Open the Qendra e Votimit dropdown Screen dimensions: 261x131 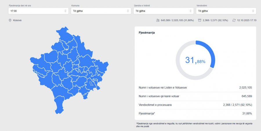coord(164,11)
